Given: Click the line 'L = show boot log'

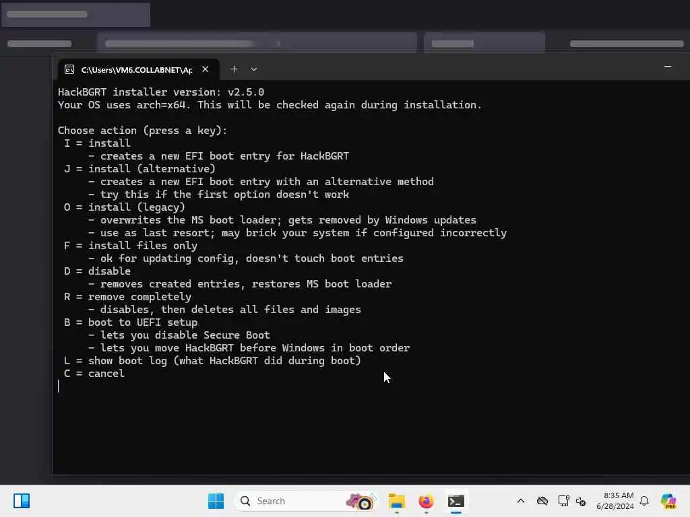Looking at the screenshot, I should [212, 361].
